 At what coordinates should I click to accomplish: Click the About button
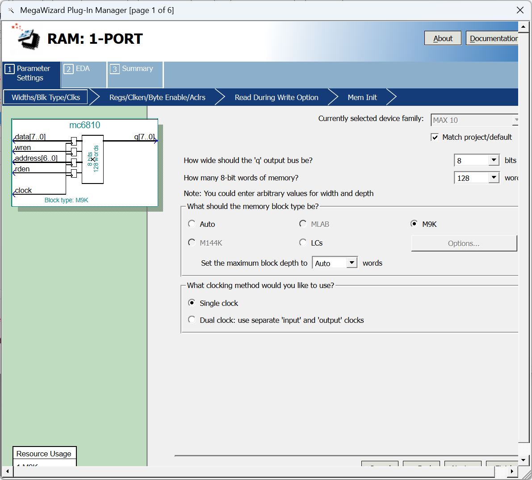pyautogui.click(x=443, y=38)
